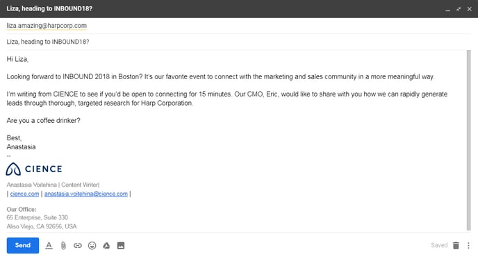Screen dimensions: 478x259
Task: Open more options three-dot menu
Action: pos(468,245)
